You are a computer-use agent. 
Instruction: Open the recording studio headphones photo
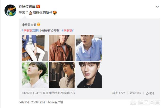(x=62, y=75)
